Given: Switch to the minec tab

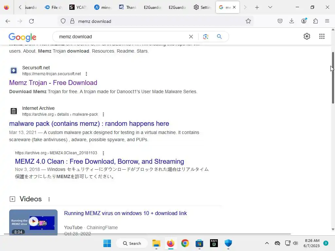Looking at the screenshot, I should click(x=103, y=8).
